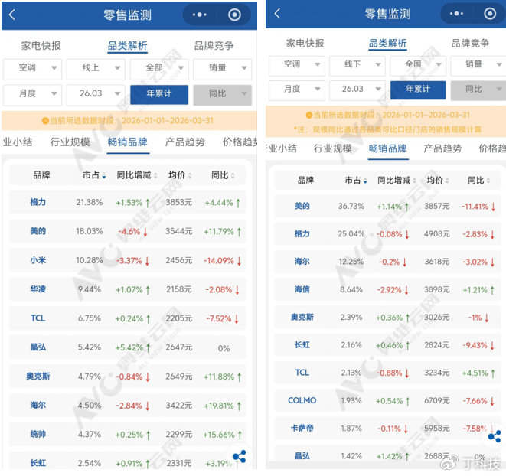Open 26.03 date dropdown in right panel
506x476 pixels.
(x=357, y=90)
